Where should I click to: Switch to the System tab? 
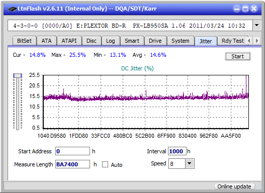point(181,41)
